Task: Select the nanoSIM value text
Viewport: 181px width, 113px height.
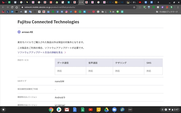Action: point(59,81)
